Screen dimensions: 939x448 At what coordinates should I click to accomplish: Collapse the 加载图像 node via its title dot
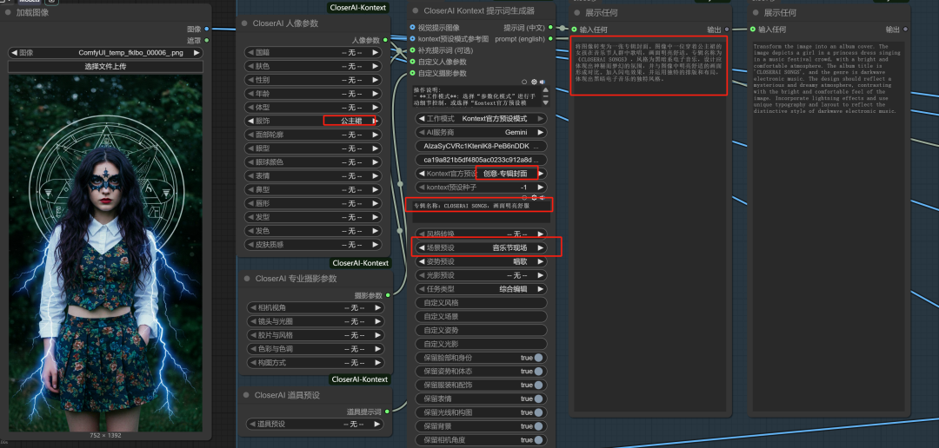point(9,12)
